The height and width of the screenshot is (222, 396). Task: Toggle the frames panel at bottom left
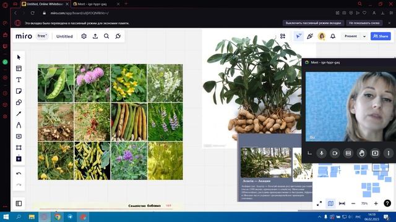click(x=19, y=203)
